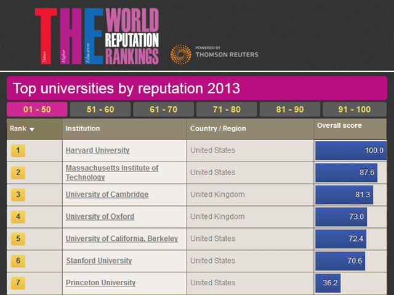The width and height of the screenshot is (394, 295).
Task: Click the rank 3 badge
Action: pyautogui.click(x=18, y=195)
